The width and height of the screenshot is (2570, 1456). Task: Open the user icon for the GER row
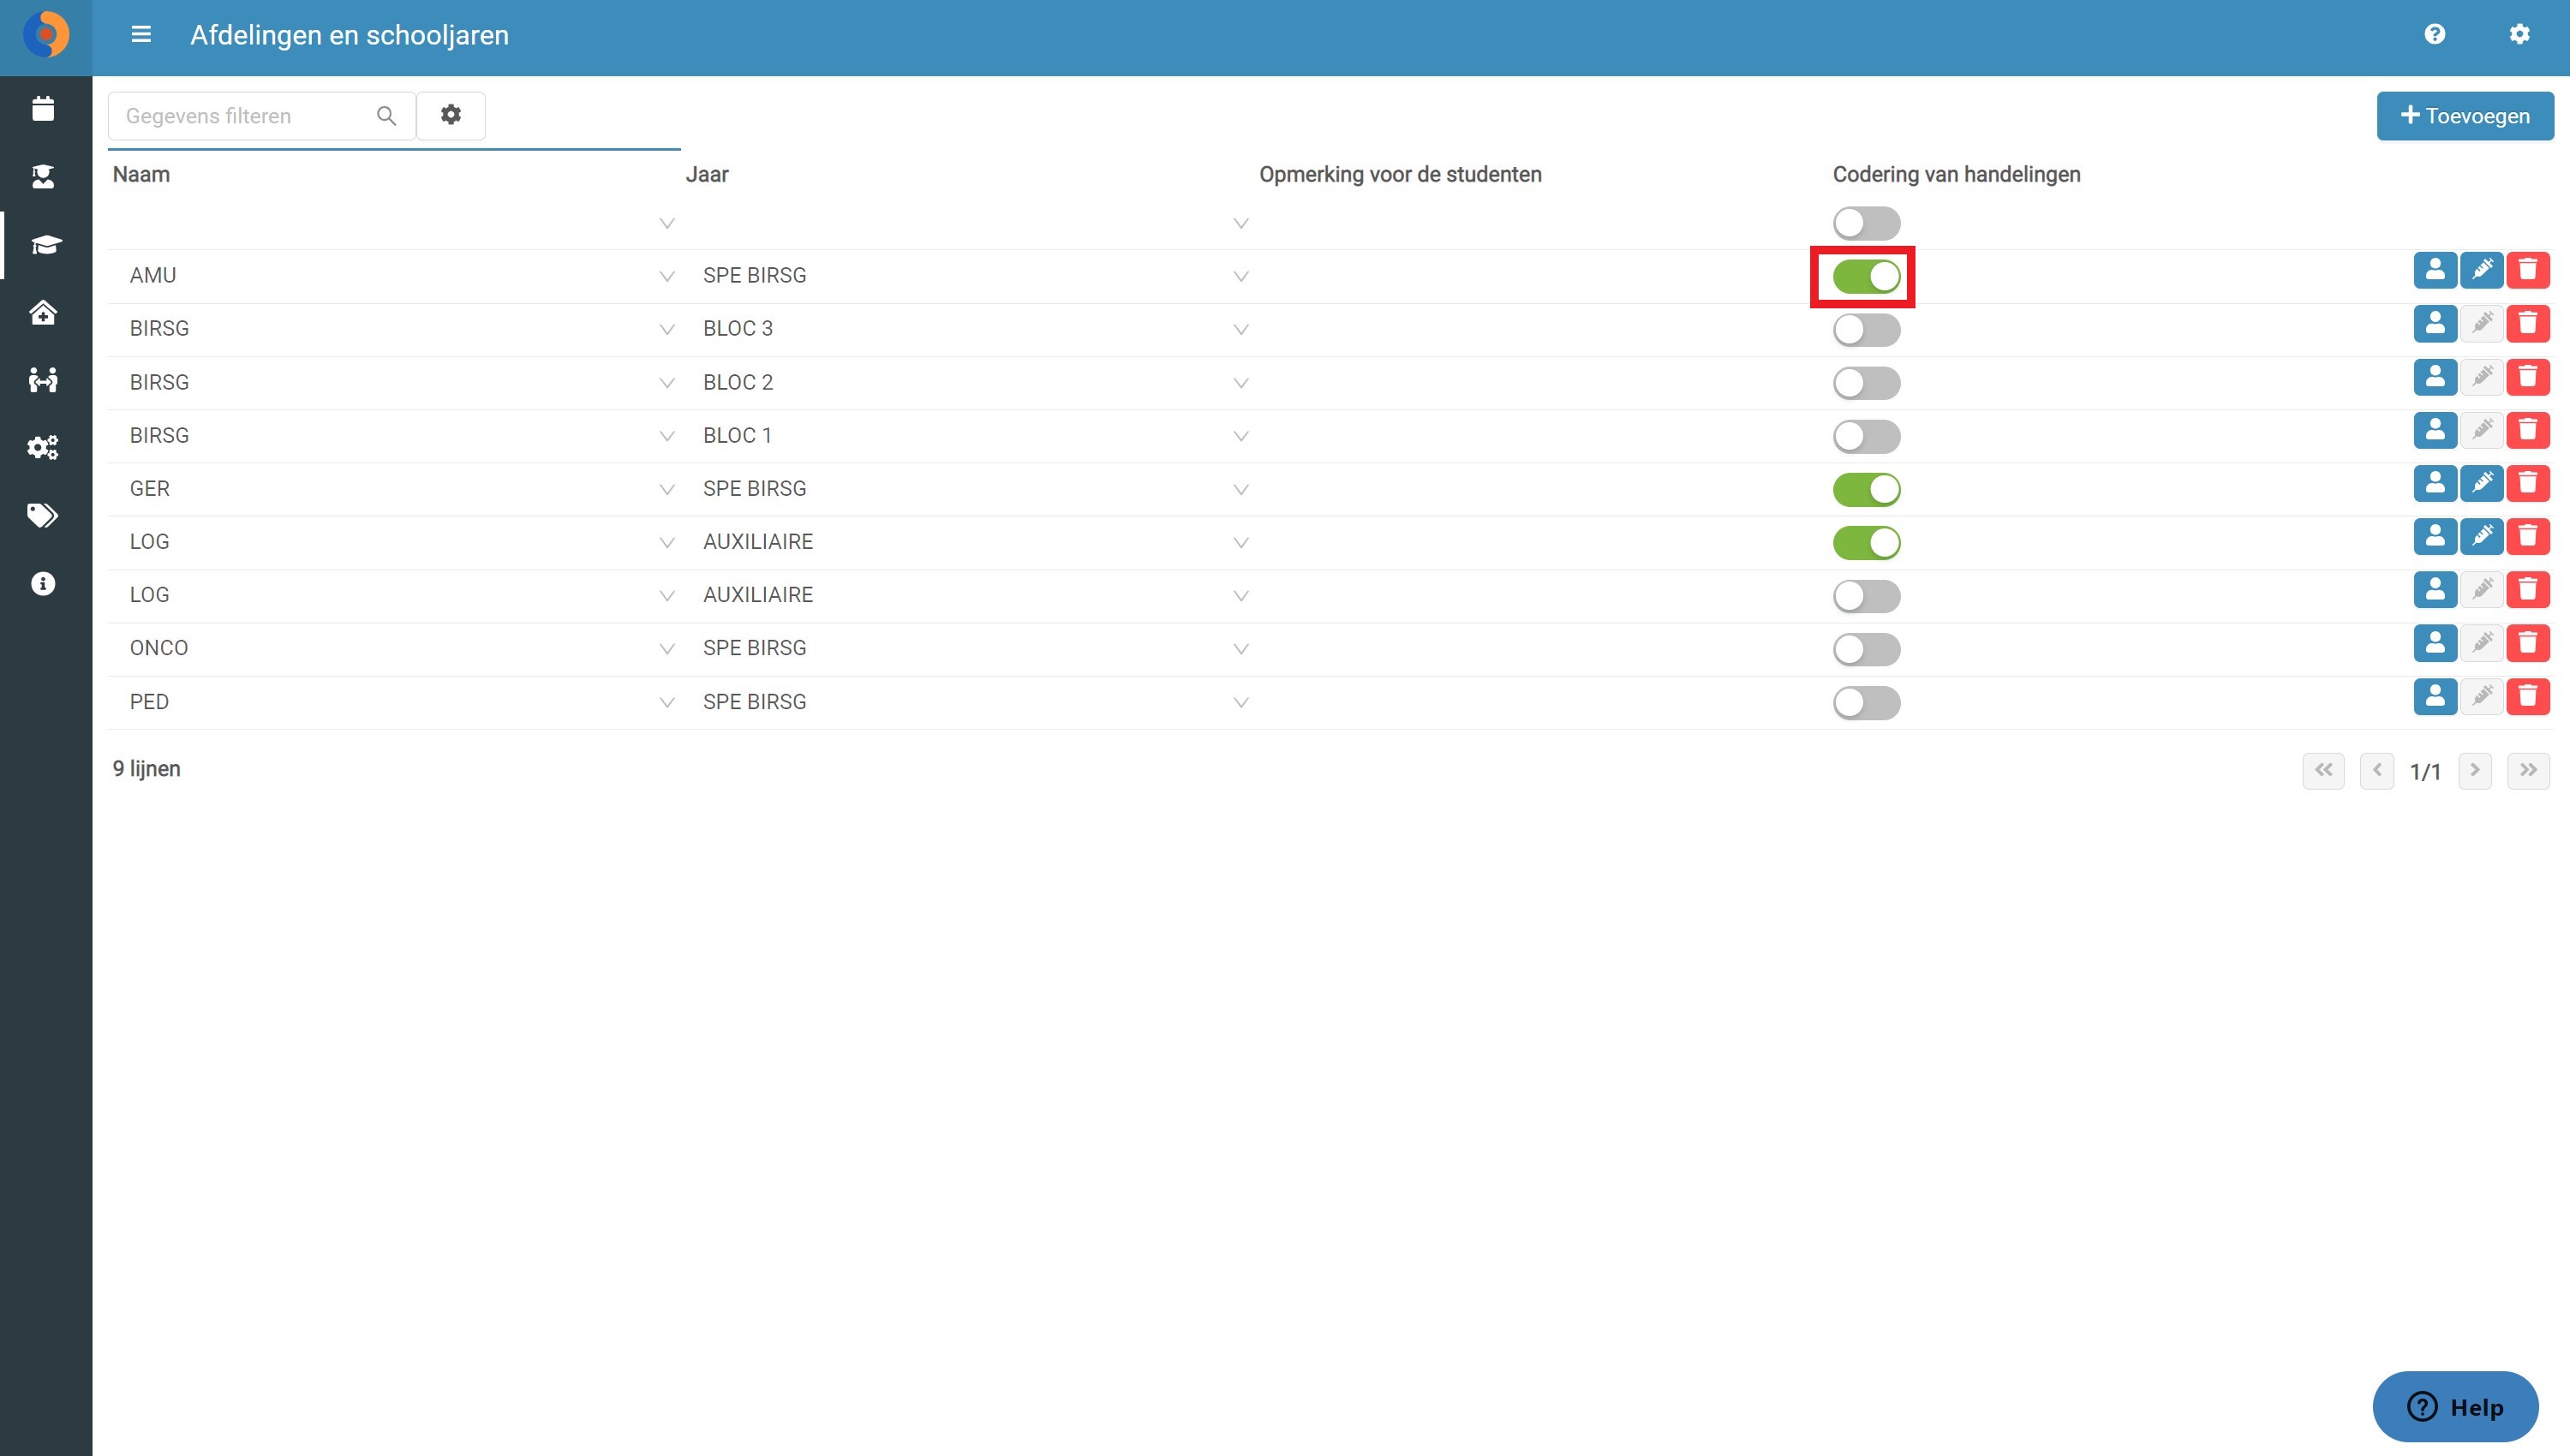point(2435,483)
